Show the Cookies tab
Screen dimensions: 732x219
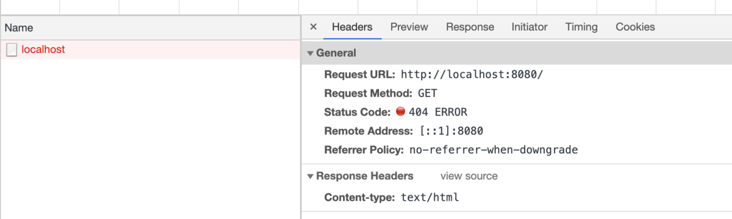(x=635, y=27)
